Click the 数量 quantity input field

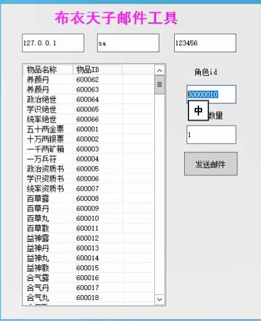point(211,135)
